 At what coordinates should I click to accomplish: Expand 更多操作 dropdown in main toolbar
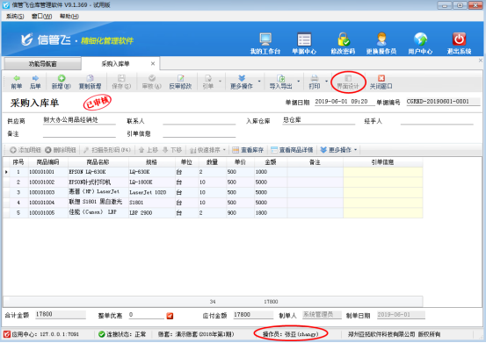pos(259,82)
